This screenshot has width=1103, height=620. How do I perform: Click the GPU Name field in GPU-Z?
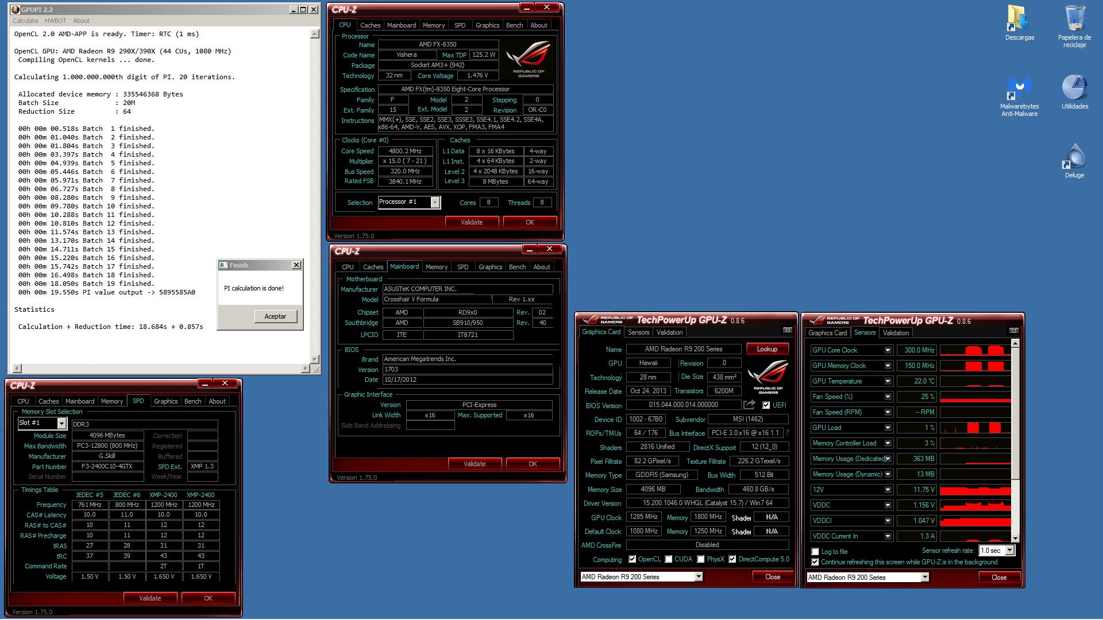point(684,349)
